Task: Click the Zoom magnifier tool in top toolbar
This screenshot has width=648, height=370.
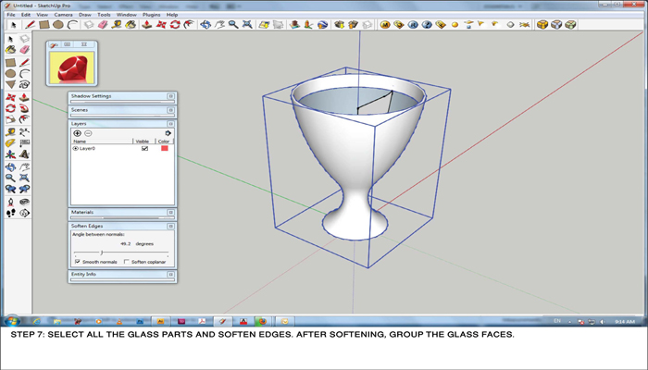Action: (x=233, y=25)
